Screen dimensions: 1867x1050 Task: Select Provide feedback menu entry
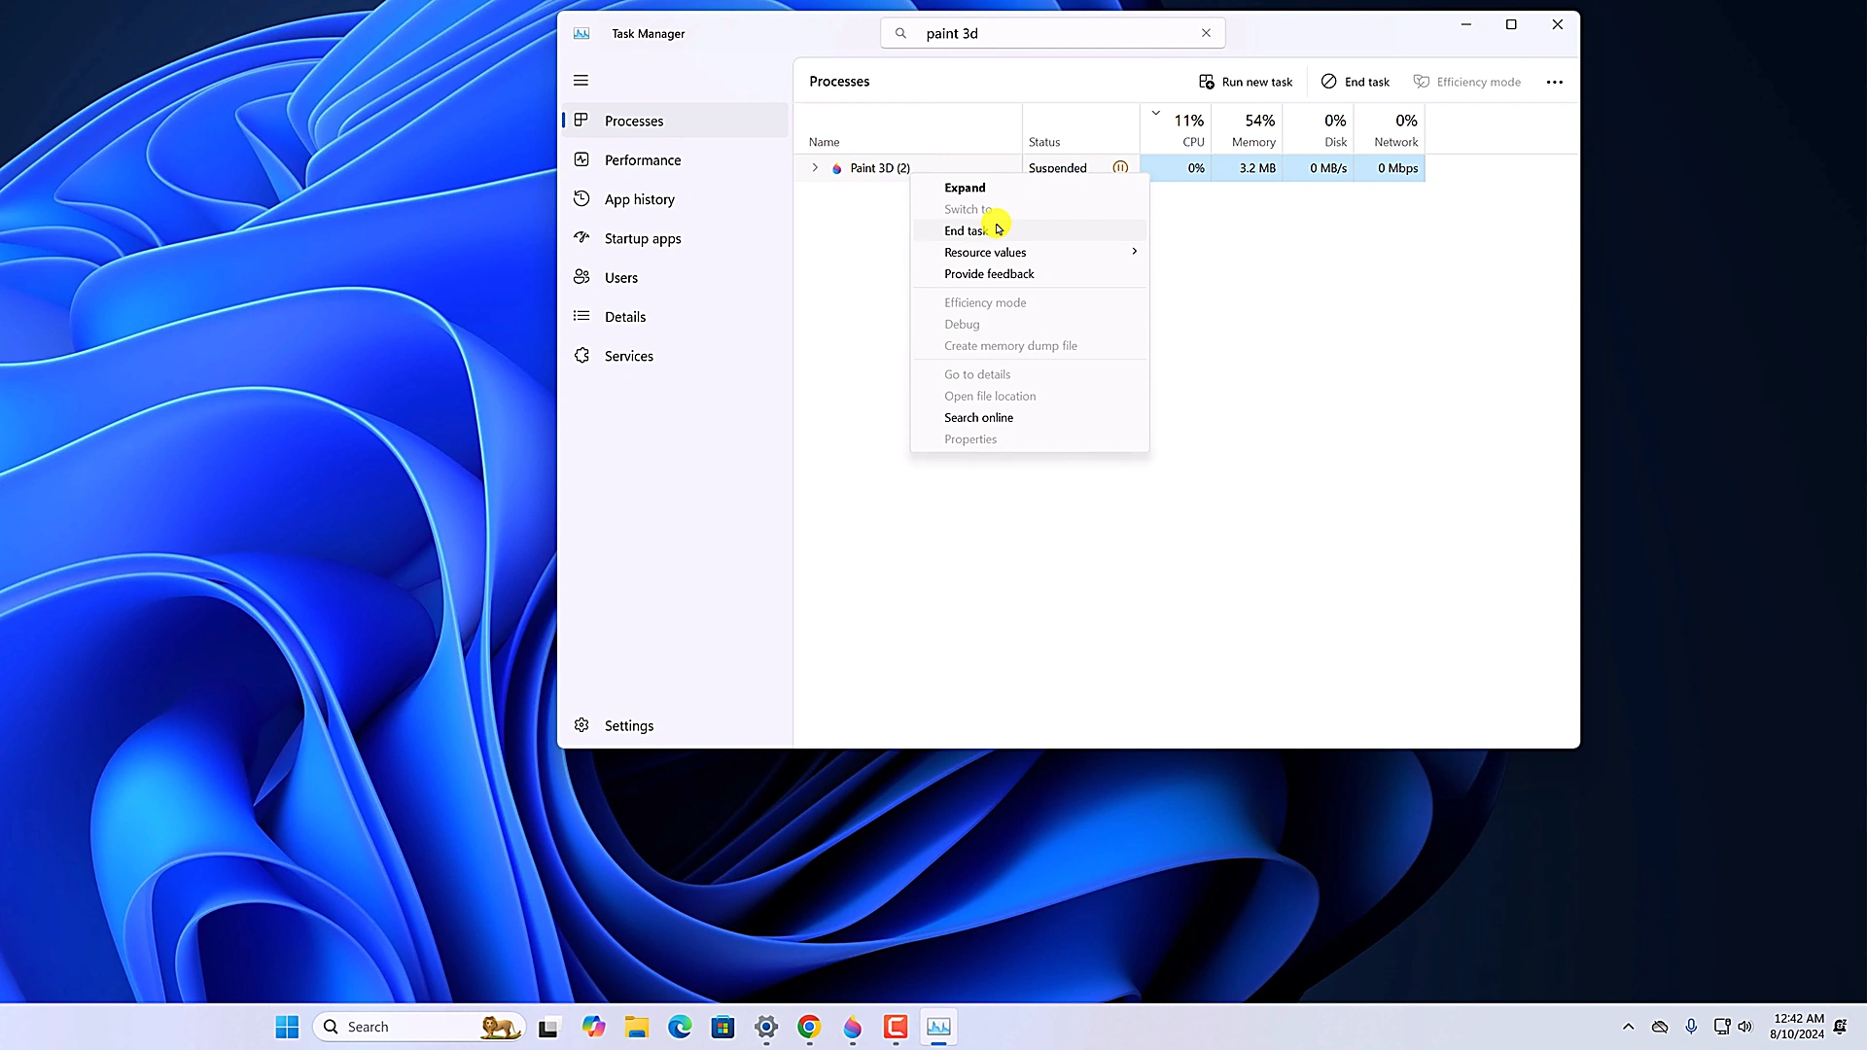tap(1030, 273)
